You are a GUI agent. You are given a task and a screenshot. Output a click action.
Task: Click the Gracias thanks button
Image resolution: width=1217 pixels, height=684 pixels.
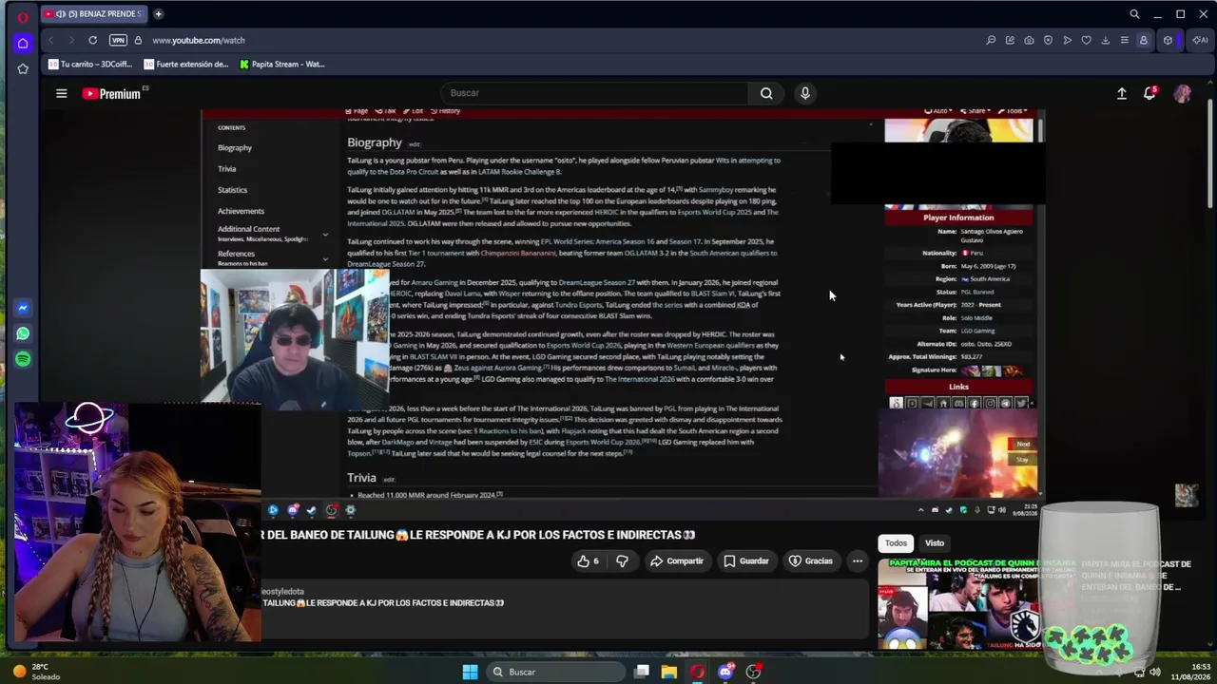pos(810,561)
